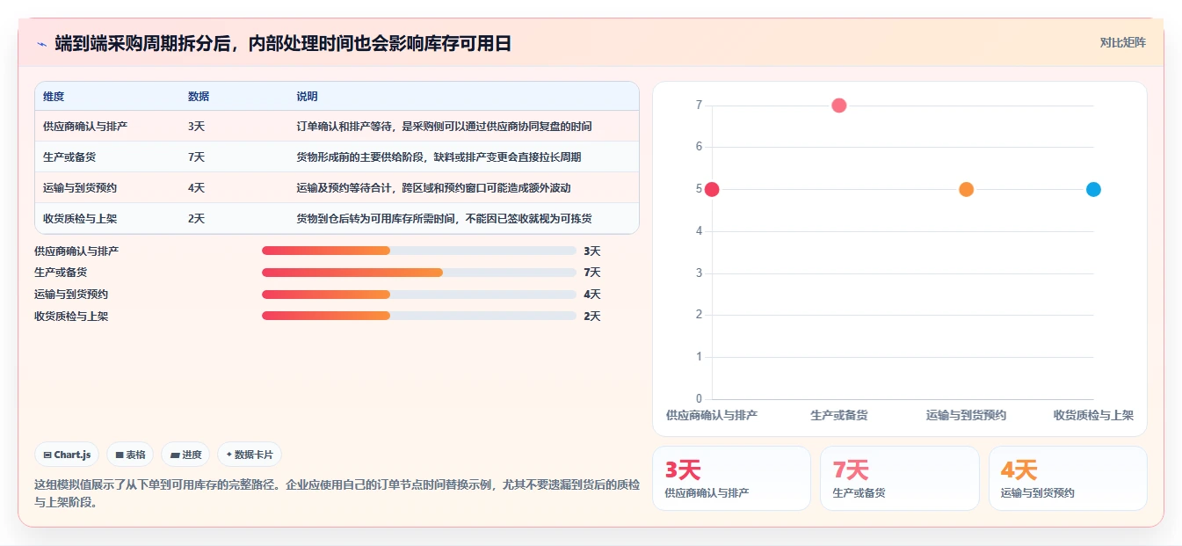Open the 7天 data card

point(900,478)
